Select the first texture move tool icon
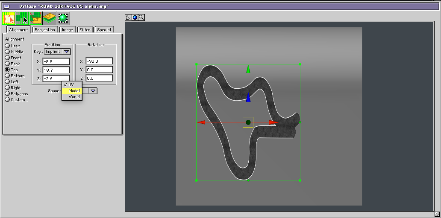441x218 pixels. [9, 18]
